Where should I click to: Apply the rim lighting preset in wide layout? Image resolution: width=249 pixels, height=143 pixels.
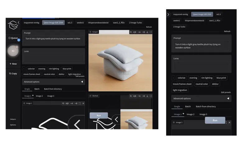click(54, 69)
